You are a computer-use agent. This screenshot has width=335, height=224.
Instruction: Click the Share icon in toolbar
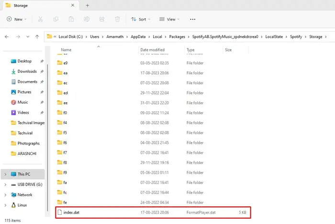(x=102, y=19)
